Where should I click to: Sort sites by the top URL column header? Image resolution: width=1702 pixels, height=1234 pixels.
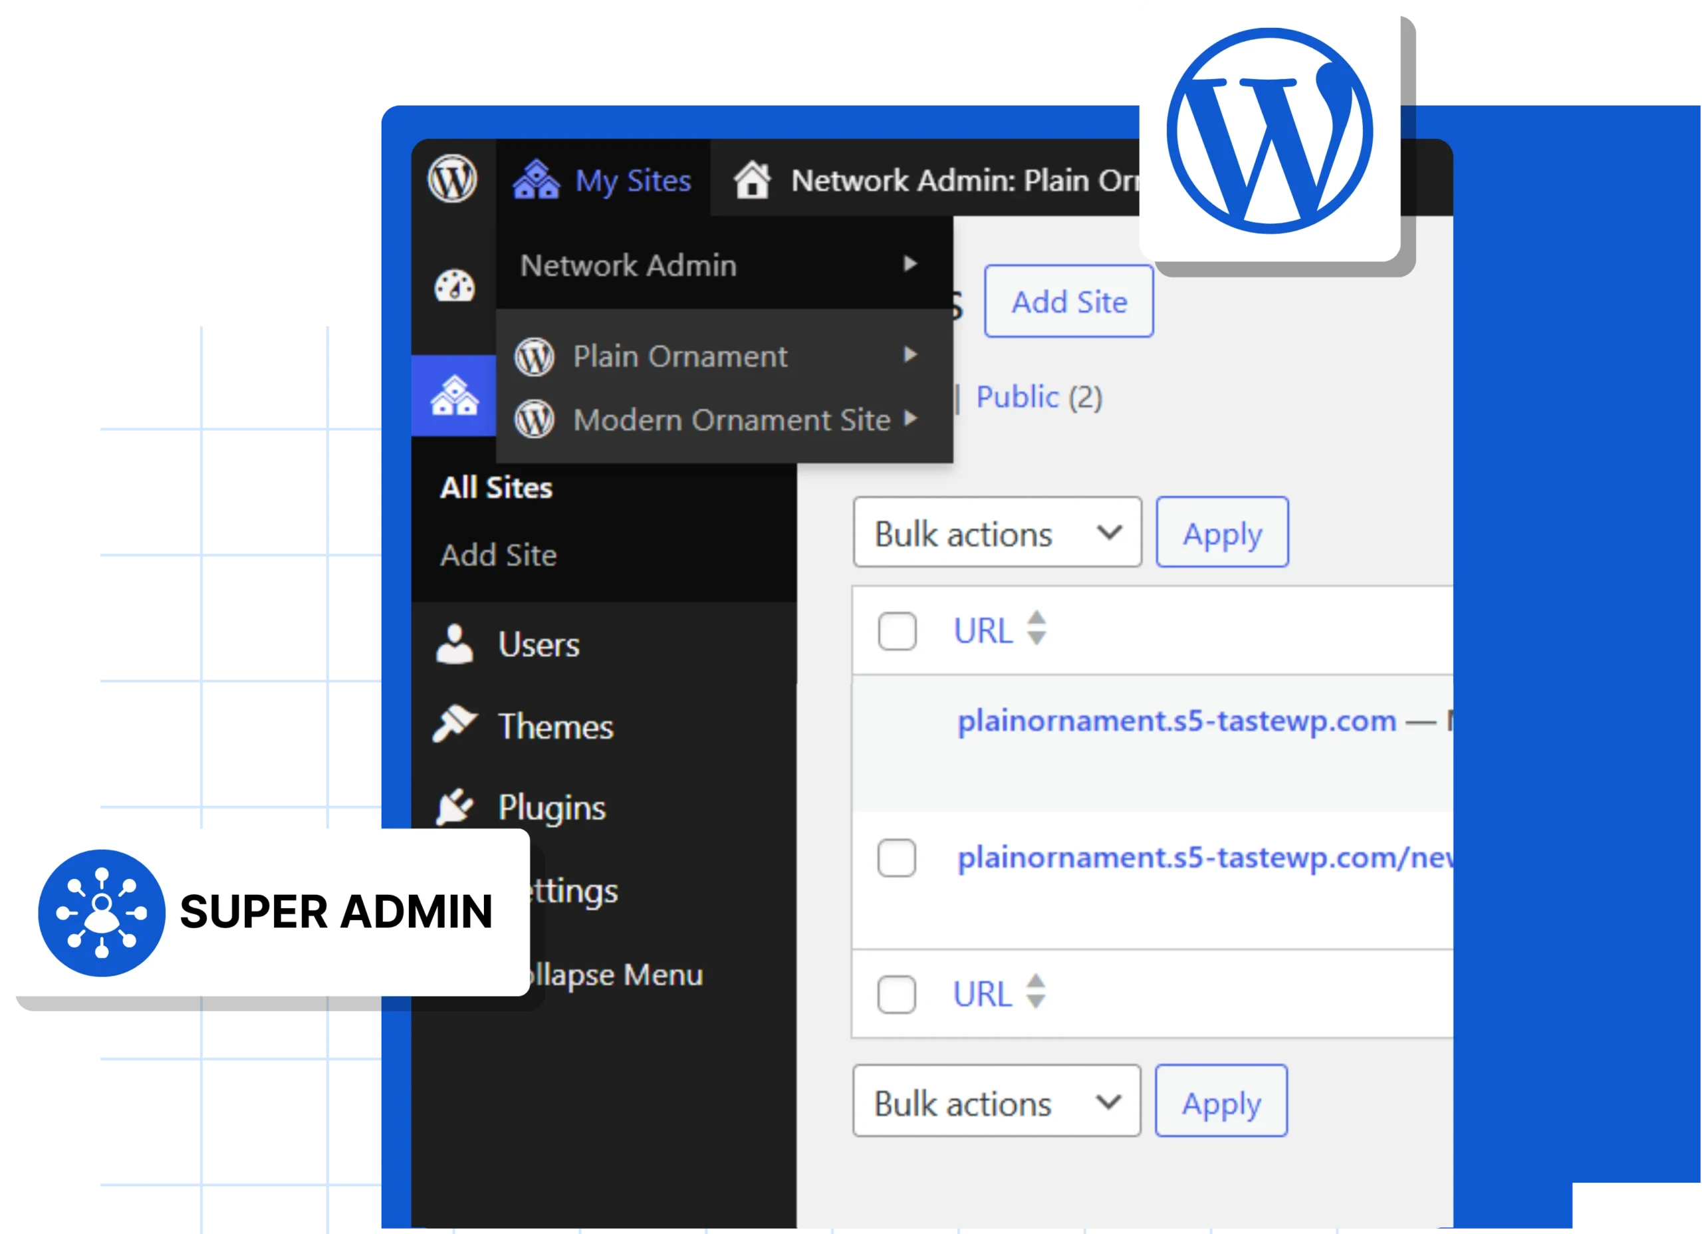pos(983,630)
